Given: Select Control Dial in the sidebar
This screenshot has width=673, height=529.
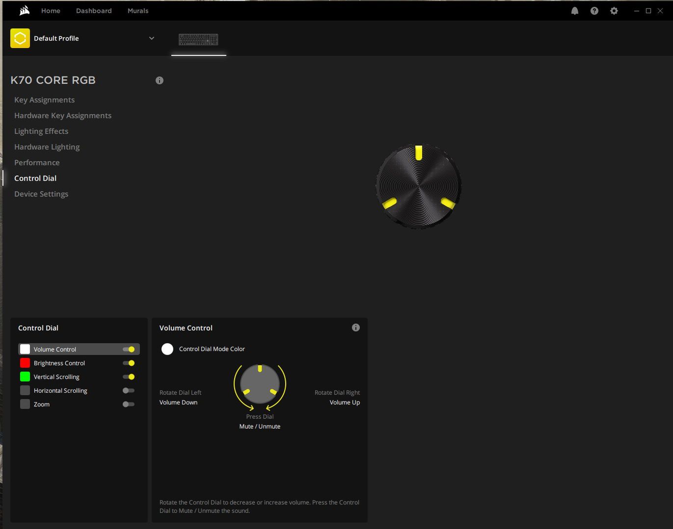Looking at the screenshot, I should pos(35,178).
